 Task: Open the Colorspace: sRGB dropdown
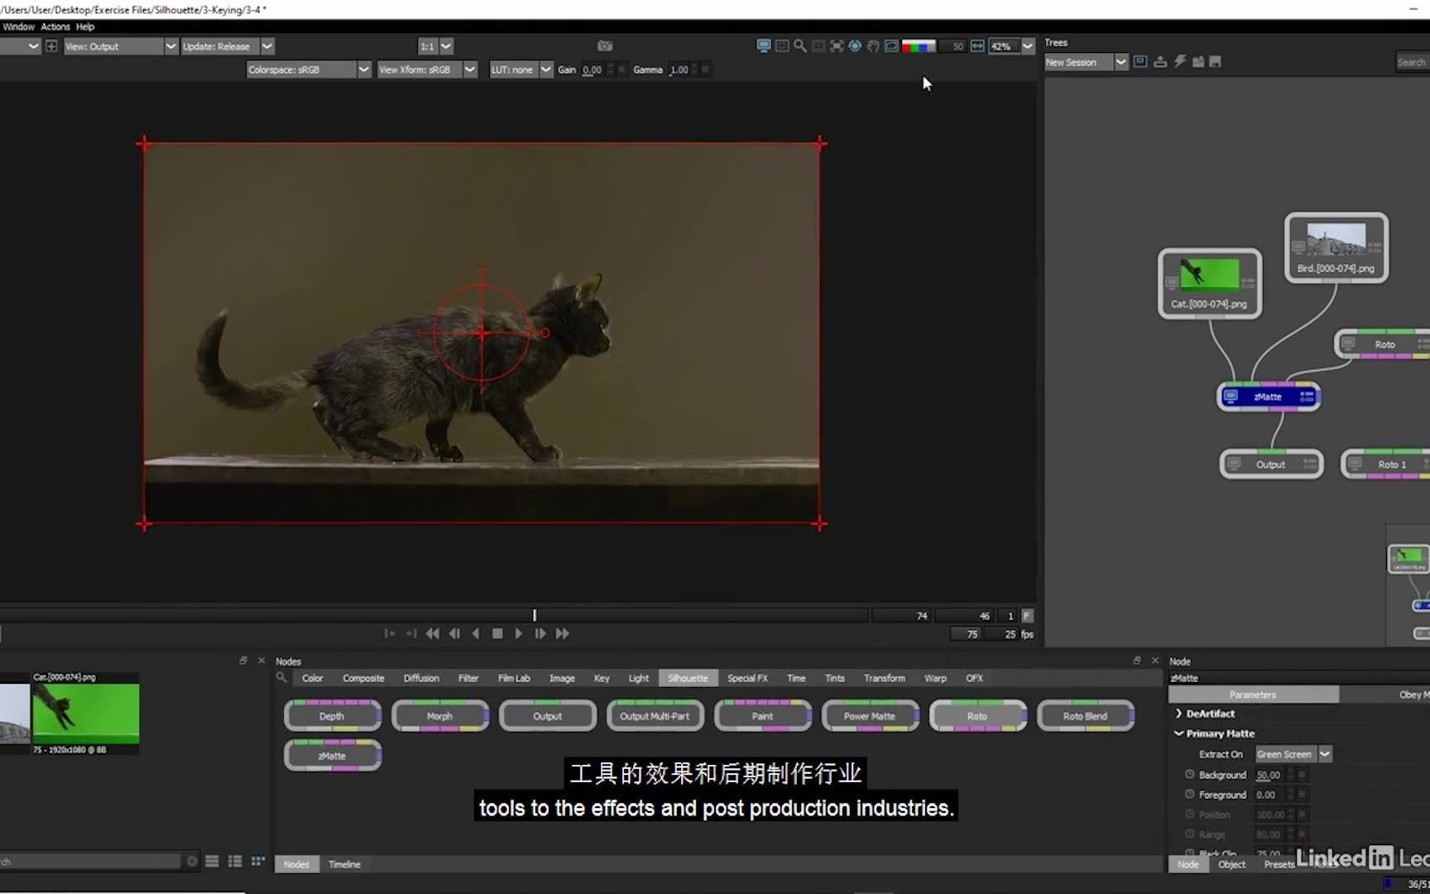coord(308,70)
